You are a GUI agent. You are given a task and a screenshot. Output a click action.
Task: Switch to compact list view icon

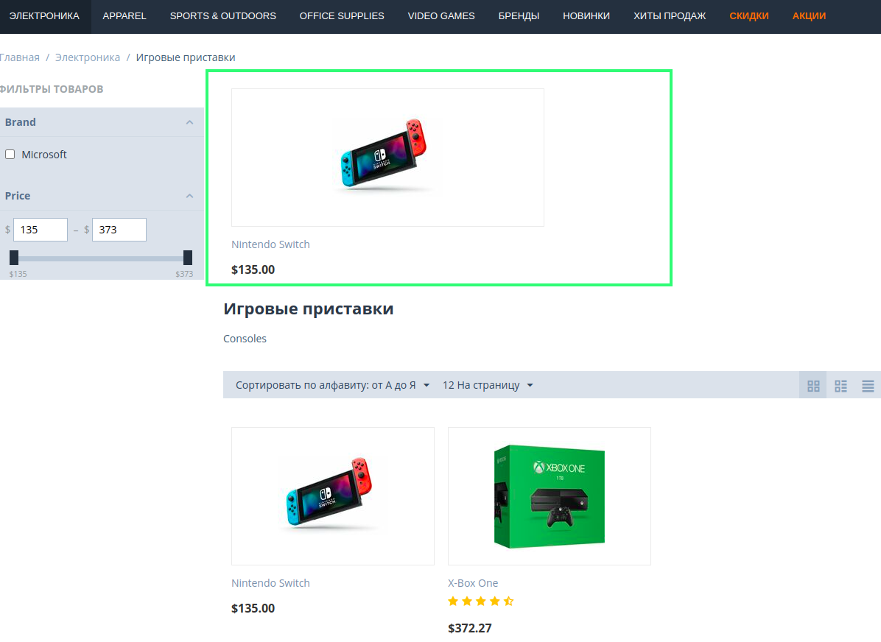(x=840, y=386)
